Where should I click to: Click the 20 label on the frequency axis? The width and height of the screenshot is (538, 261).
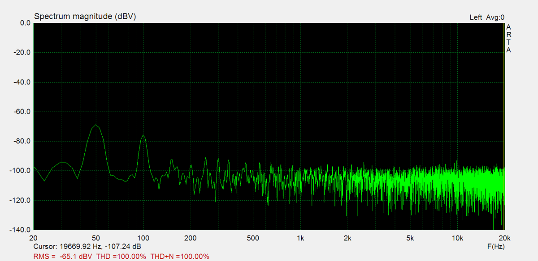pos(34,238)
